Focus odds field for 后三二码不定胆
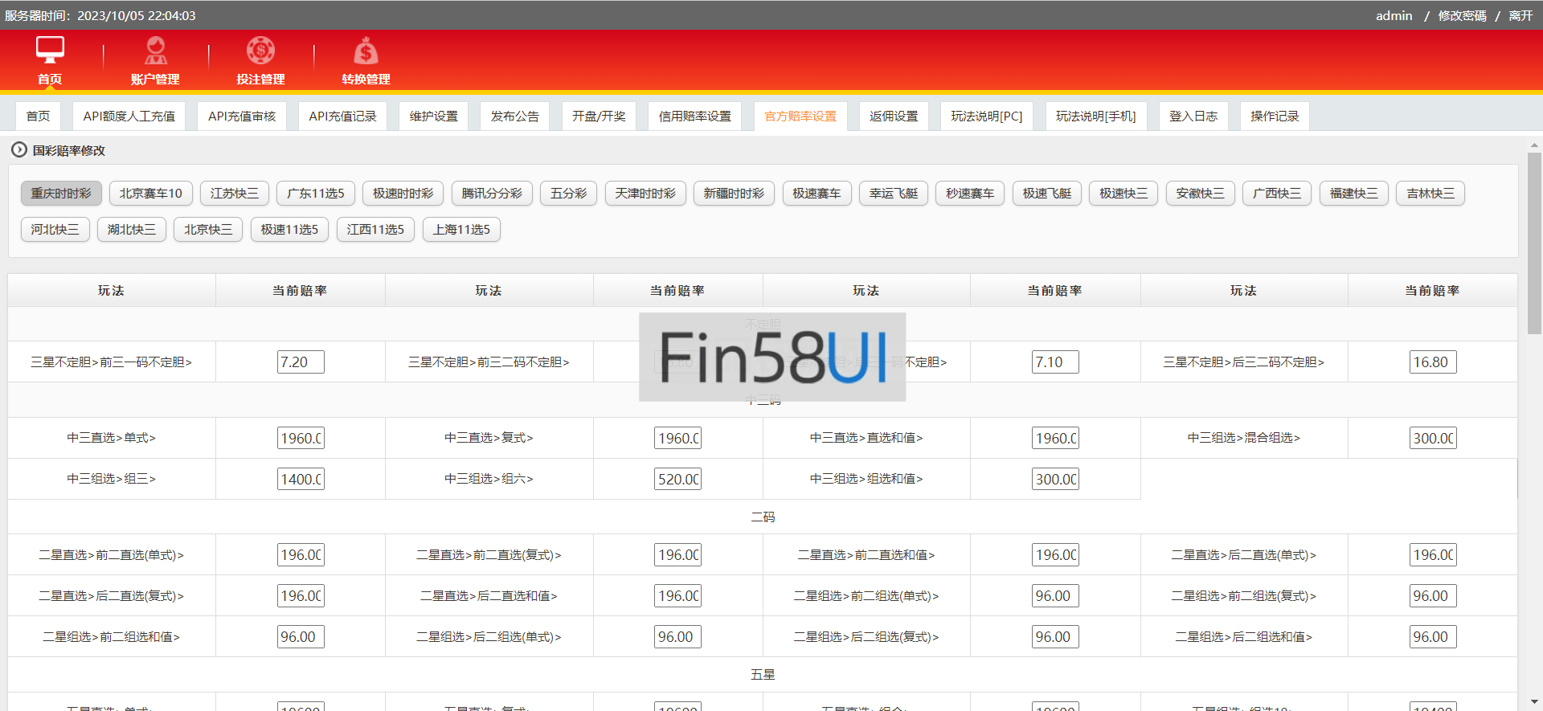This screenshot has height=711, width=1543. [1432, 362]
